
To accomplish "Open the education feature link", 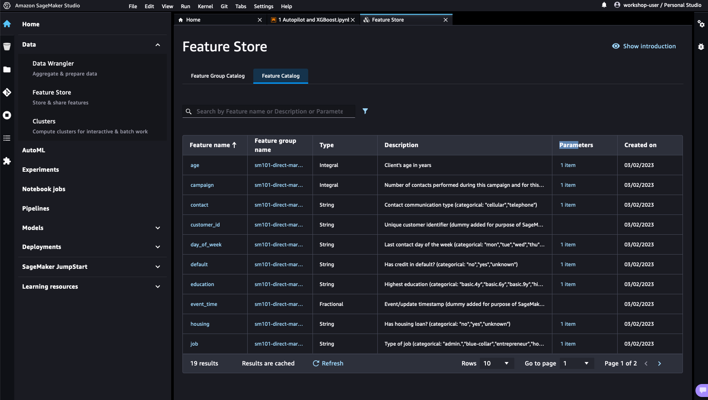I will click(202, 284).
